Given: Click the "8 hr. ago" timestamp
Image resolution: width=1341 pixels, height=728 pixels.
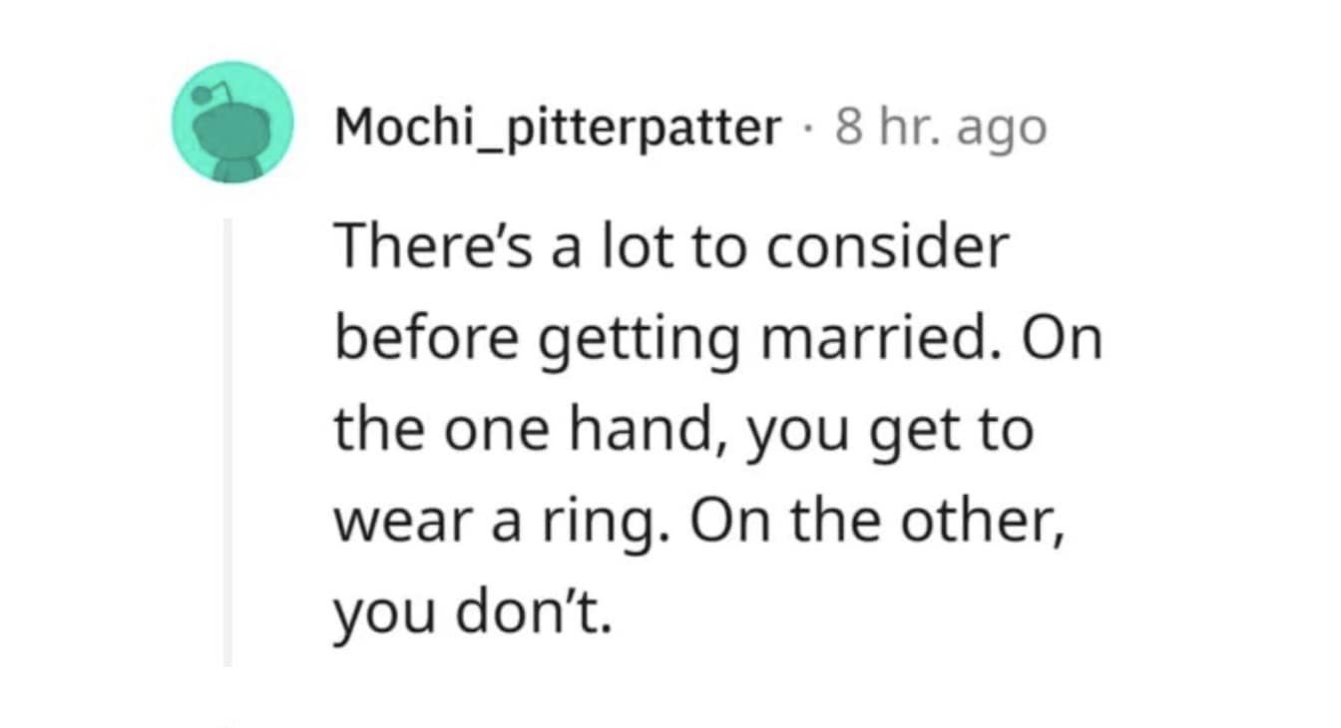Looking at the screenshot, I should [x=942, y=128].
